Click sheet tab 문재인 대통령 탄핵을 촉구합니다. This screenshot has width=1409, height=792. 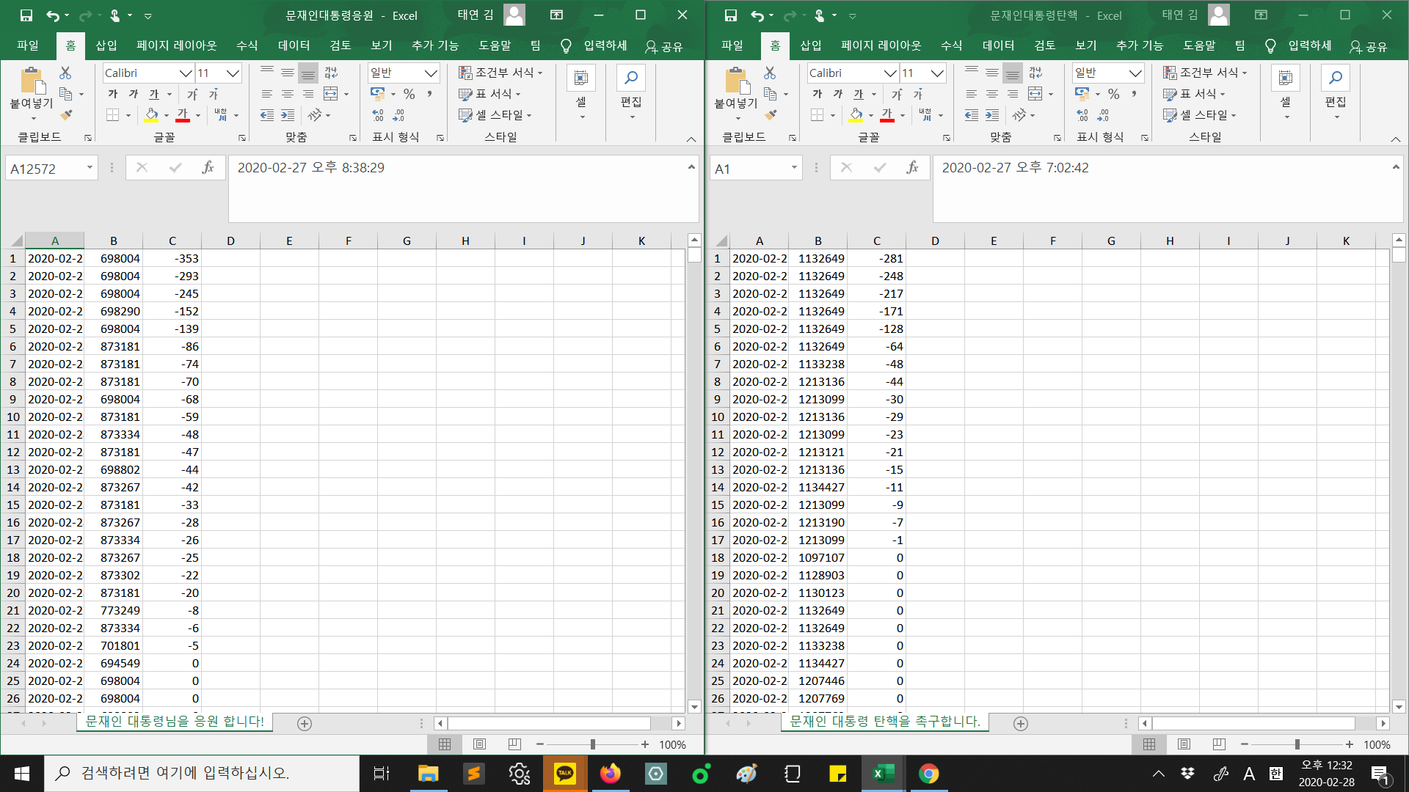pos(884,722)
